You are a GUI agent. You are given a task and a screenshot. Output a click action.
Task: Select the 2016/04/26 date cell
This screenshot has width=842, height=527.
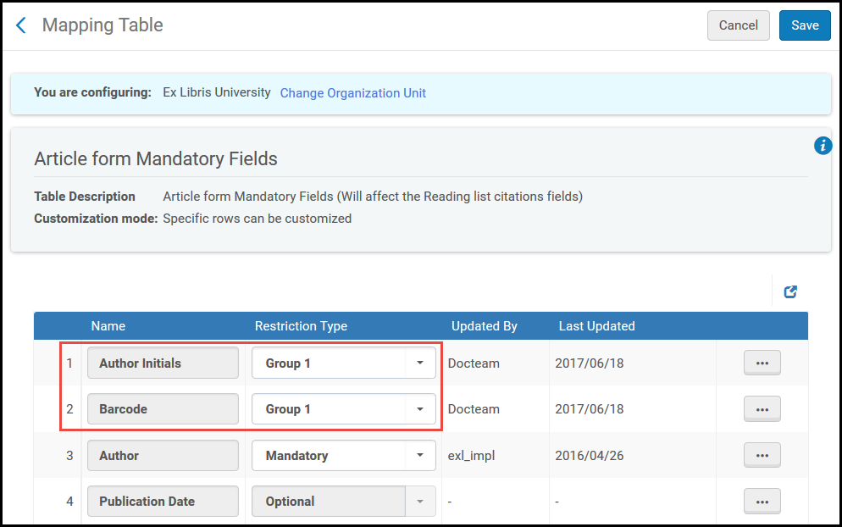click(589, 456)
